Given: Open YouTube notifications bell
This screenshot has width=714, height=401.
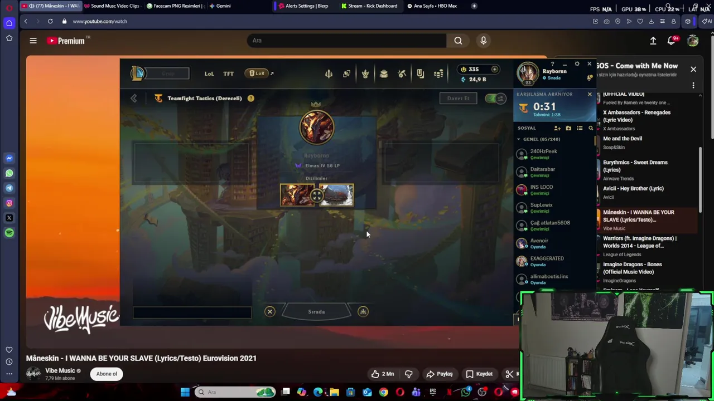Looking at the screenshot, I should [672, 41].
